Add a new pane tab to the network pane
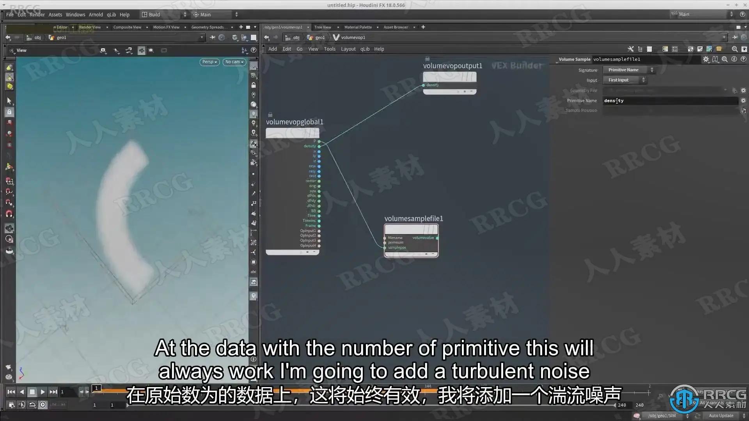The image size is (749, 421). (423, 27)
